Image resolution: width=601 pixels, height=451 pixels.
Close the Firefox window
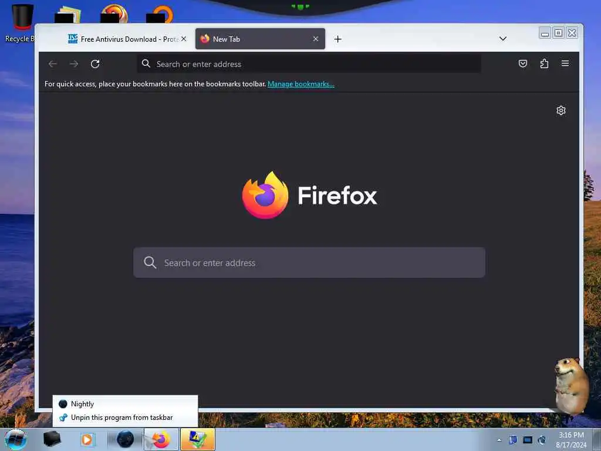572,33
